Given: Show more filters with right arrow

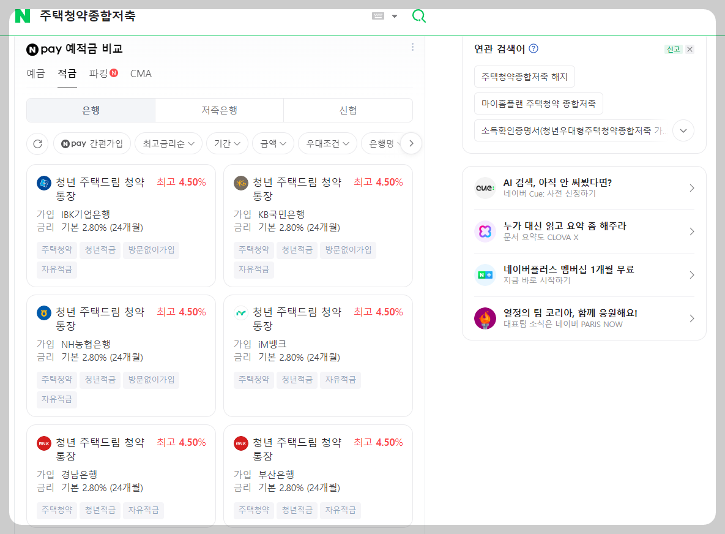Looking at the screenshot, I should point(411,143).
